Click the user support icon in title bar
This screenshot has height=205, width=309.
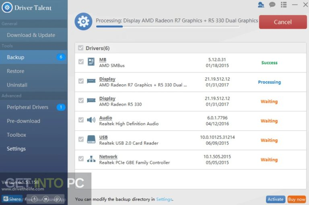pyautogui.click(x=261, y=5)
